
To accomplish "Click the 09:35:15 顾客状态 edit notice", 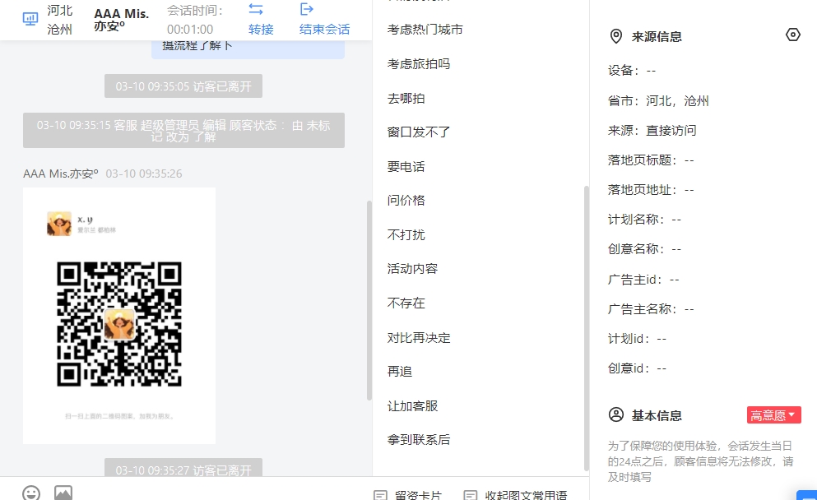I will pos(183,130).
